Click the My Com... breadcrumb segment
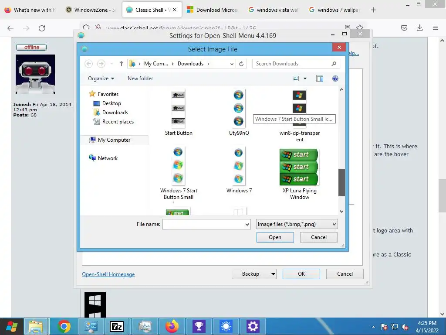Viewport: 446px width, 335px height. click(x=156, y=64)
